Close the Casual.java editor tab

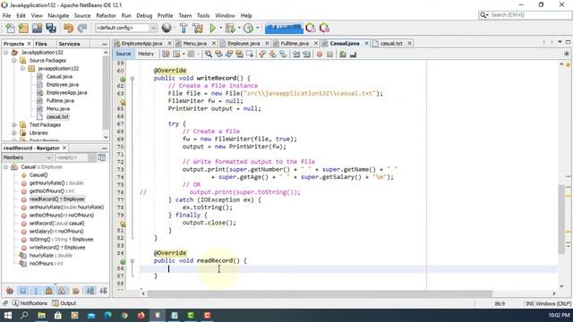coord(366,44)
